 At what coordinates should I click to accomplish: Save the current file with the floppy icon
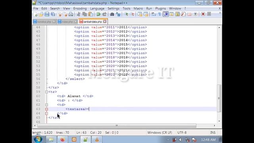(x=47, y=14)
